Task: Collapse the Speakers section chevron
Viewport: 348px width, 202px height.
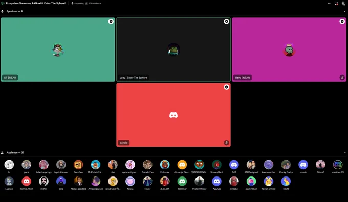Action: [x=344, y=11]
